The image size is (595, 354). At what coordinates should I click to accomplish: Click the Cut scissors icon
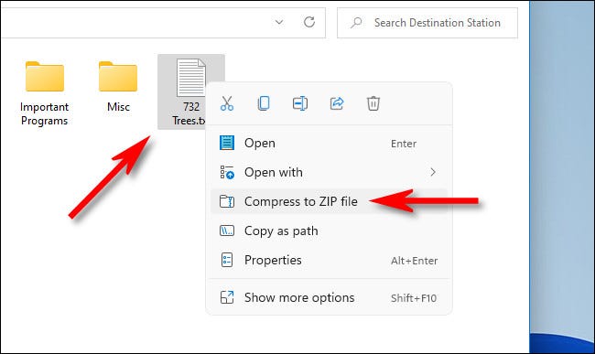pyautogui.click(x=227, y=103)
